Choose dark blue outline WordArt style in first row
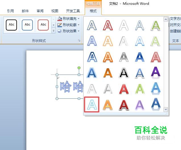181x150 pixels. (92, 25)
